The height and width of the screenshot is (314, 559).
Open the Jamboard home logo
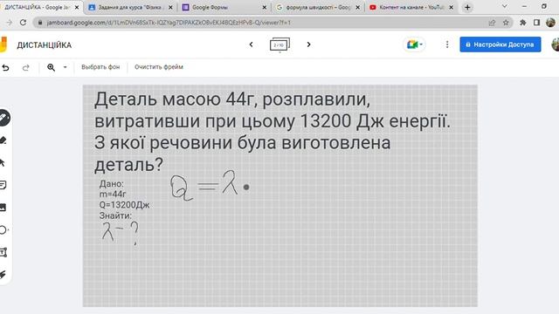pyautogui.click(x=3, y=44)
